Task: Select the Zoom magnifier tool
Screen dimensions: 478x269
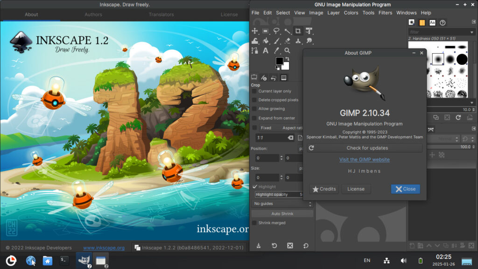Action: (x=287, y=50)
